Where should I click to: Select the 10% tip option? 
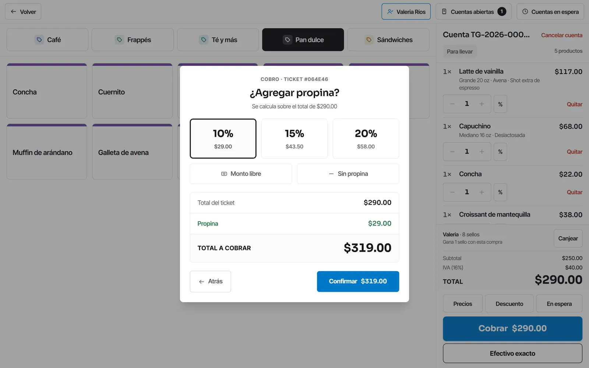coord(223,138)
